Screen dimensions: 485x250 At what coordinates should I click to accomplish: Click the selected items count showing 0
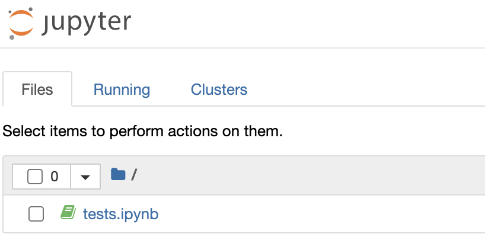coord(55,177)
